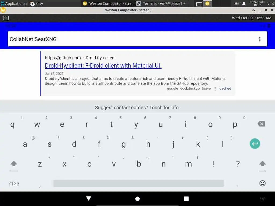Screen dimensions: 275x206
Task: Click the Weston panel clock Wed Oct 09
Action: [251, 18]
